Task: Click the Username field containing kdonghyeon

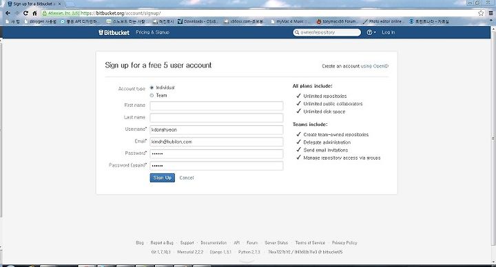Action: coord(216,130)
